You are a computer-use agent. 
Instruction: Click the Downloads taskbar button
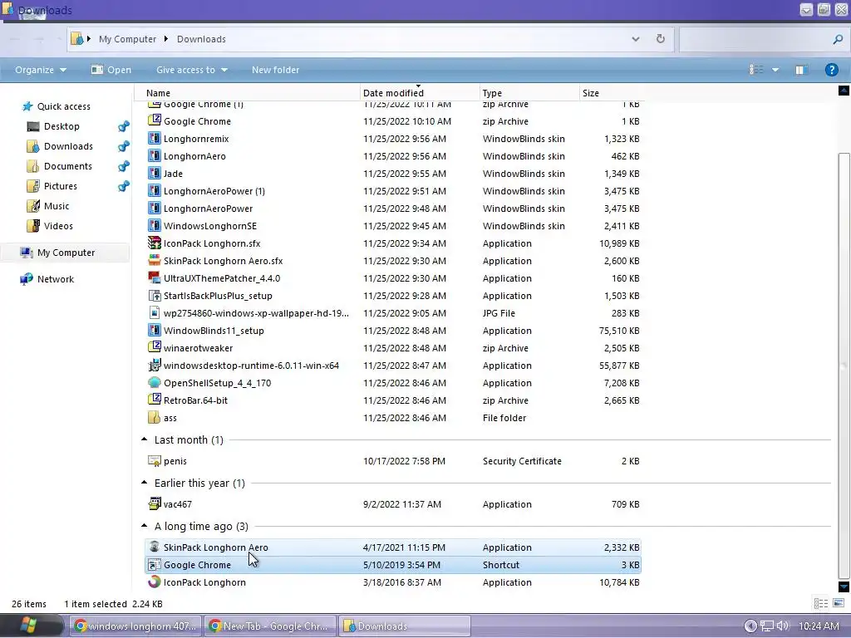click(x=405, y=626)
